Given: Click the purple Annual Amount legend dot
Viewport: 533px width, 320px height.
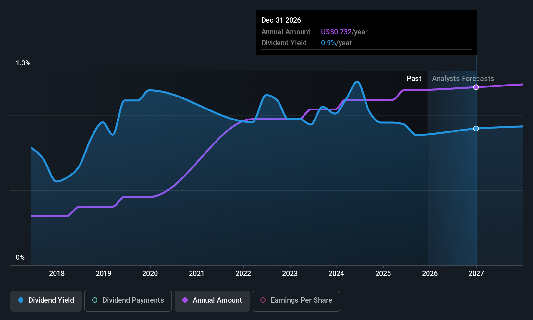Looking at the screenshot, I should pyautogui.click(x=185, y=300).
